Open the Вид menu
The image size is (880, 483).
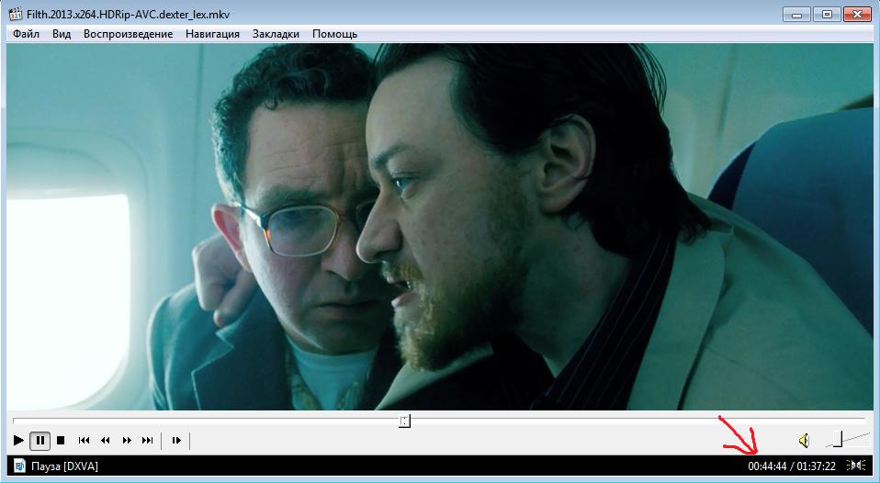[x=62, y=34]
